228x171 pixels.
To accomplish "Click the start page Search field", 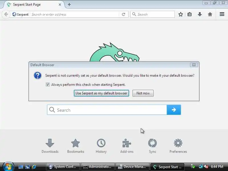I will tap(107, 110).
